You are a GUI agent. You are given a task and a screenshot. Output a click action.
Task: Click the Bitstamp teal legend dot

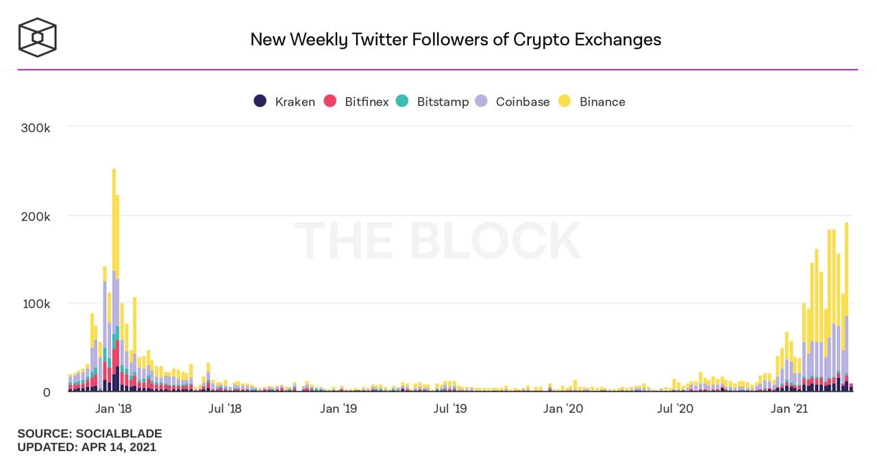(x=402, y=101)
